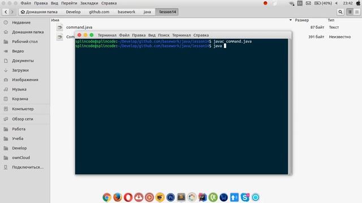Open the cloud download app in dock
Viewport: 362px width, 203px height.
(x=139, y=197)
